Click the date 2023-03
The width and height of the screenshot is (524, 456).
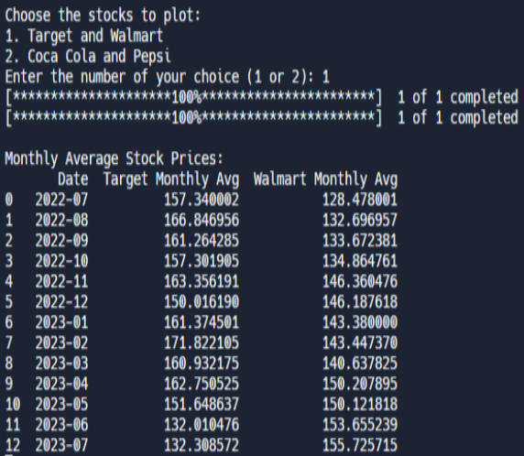(61, 364)
